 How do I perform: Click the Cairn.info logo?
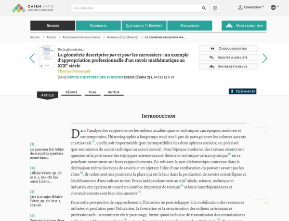pos(33,8)
